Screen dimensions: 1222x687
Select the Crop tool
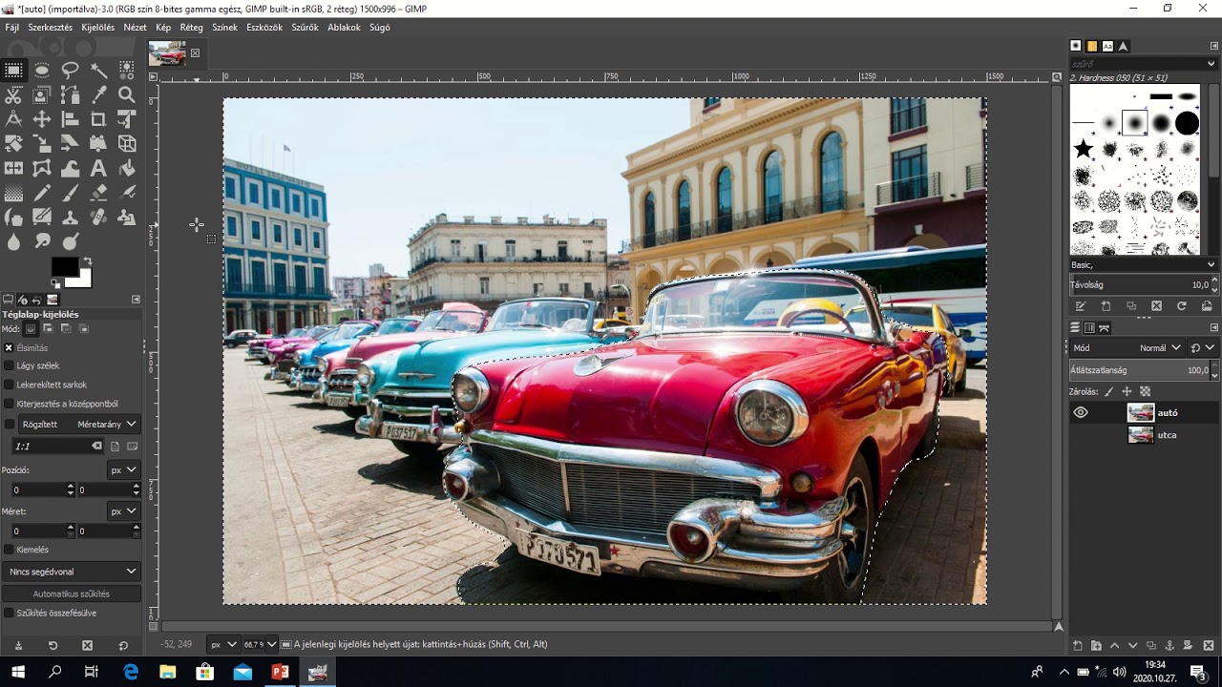tap(98, 119)
